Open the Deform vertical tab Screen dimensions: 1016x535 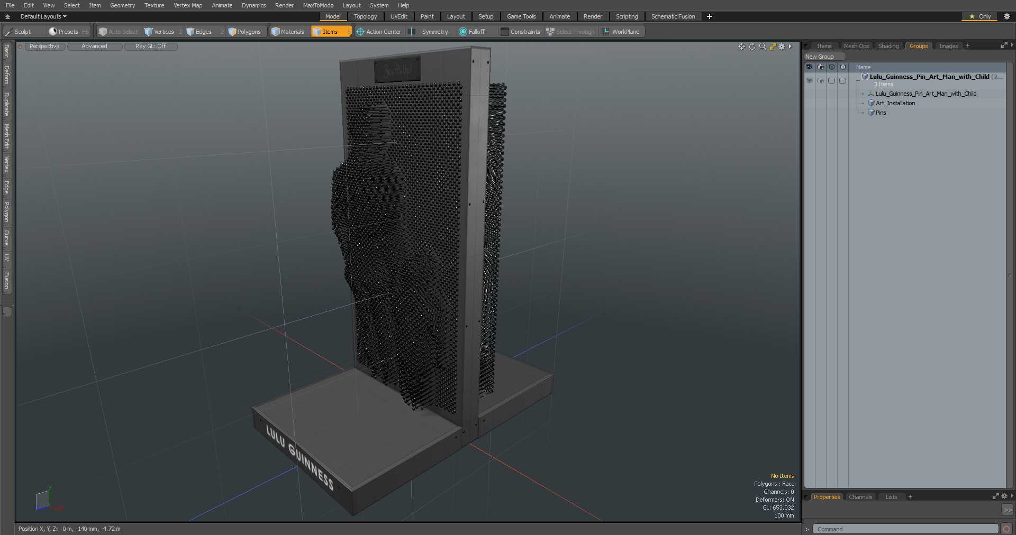7,75
